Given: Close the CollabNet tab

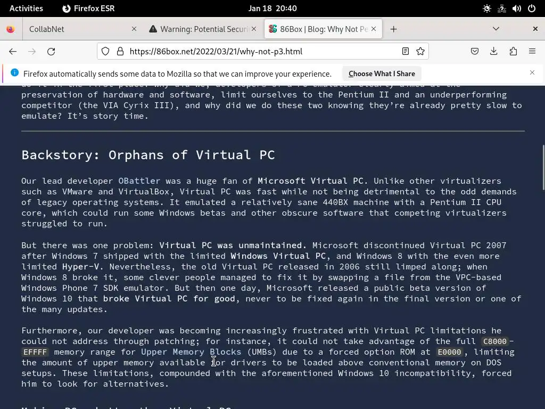Looking at the screenshot, I should click(x=134, y=29).
